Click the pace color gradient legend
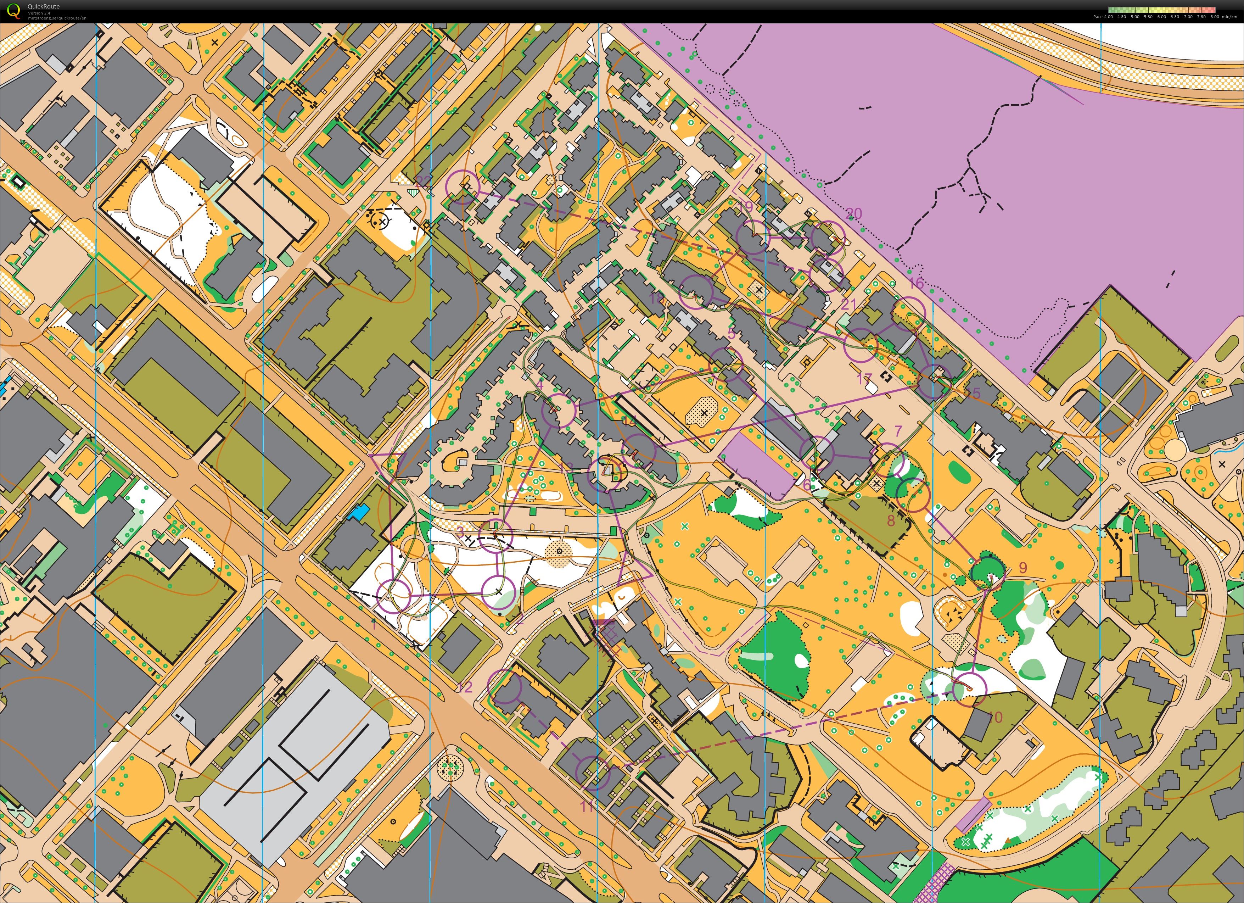The image size is (1244, 903). pyautogui.click(x=1162, y=10)
